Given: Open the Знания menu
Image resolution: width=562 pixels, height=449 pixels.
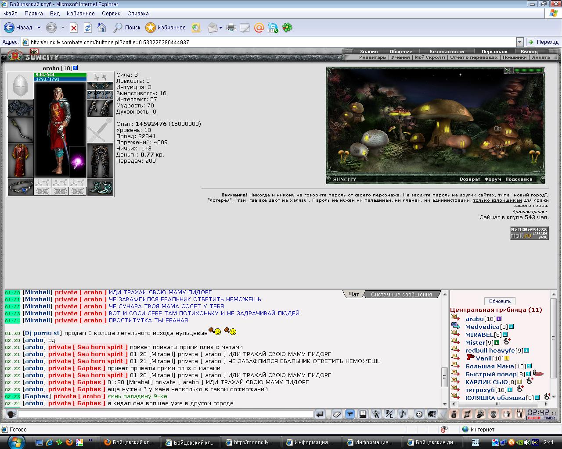Looking at the screenshot, I should coord(369,51).
